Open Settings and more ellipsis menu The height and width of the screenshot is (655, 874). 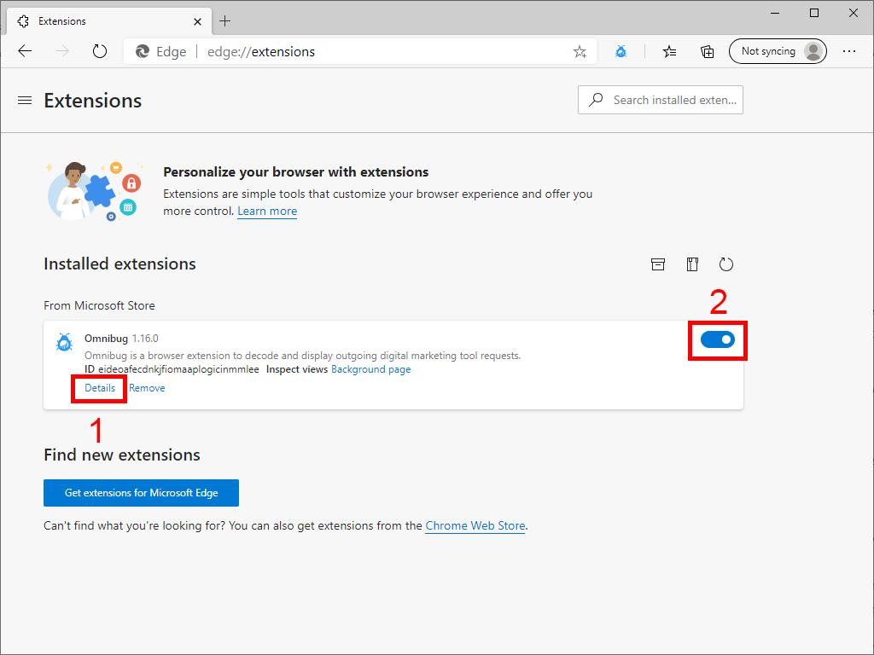point(849,51)
